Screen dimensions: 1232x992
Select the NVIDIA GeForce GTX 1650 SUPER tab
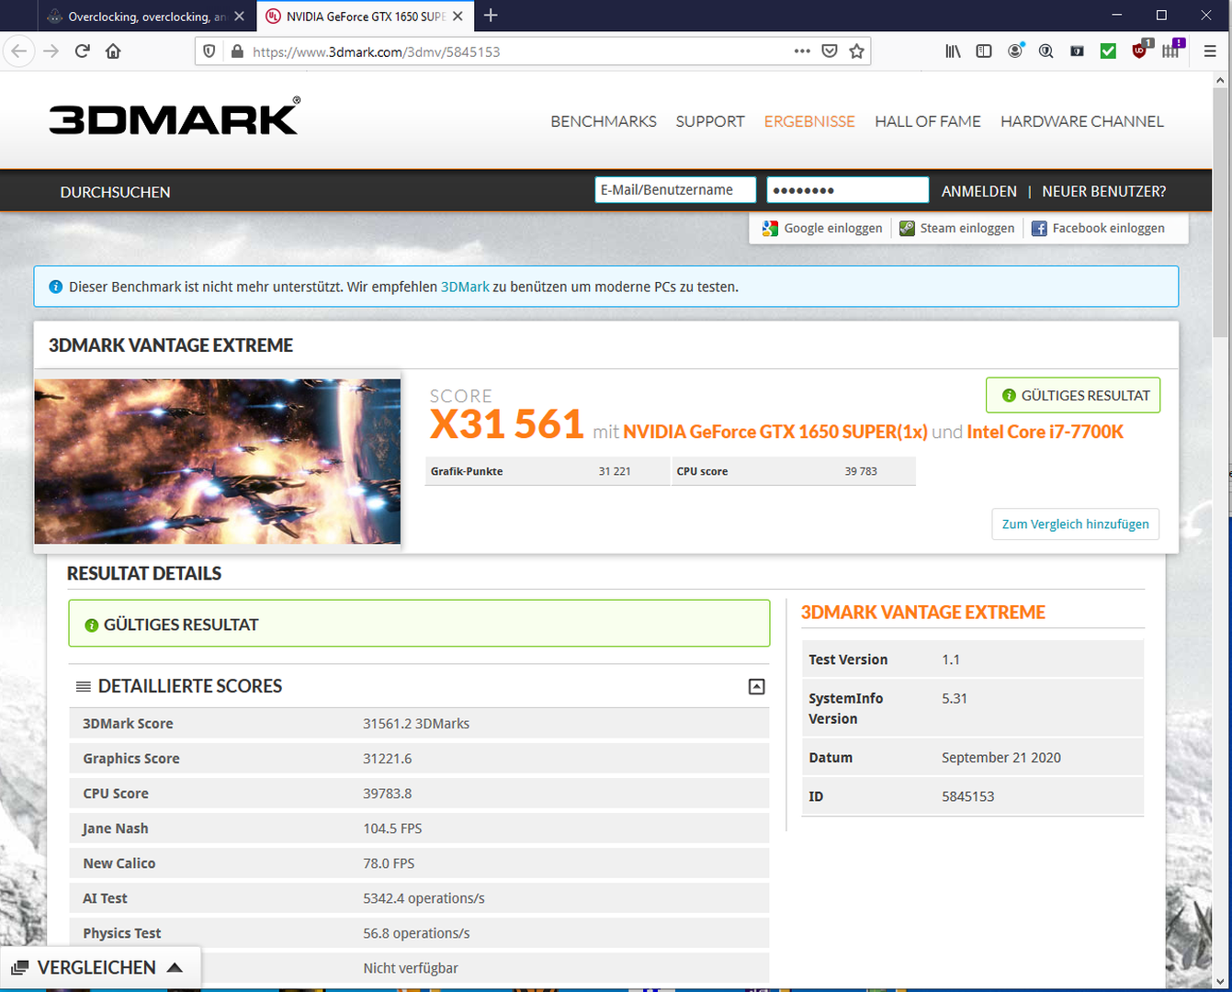(365, 17)
